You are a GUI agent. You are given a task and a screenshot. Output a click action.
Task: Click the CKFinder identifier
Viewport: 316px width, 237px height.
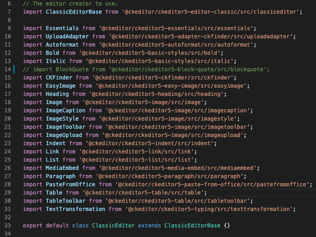click(59, 78)
